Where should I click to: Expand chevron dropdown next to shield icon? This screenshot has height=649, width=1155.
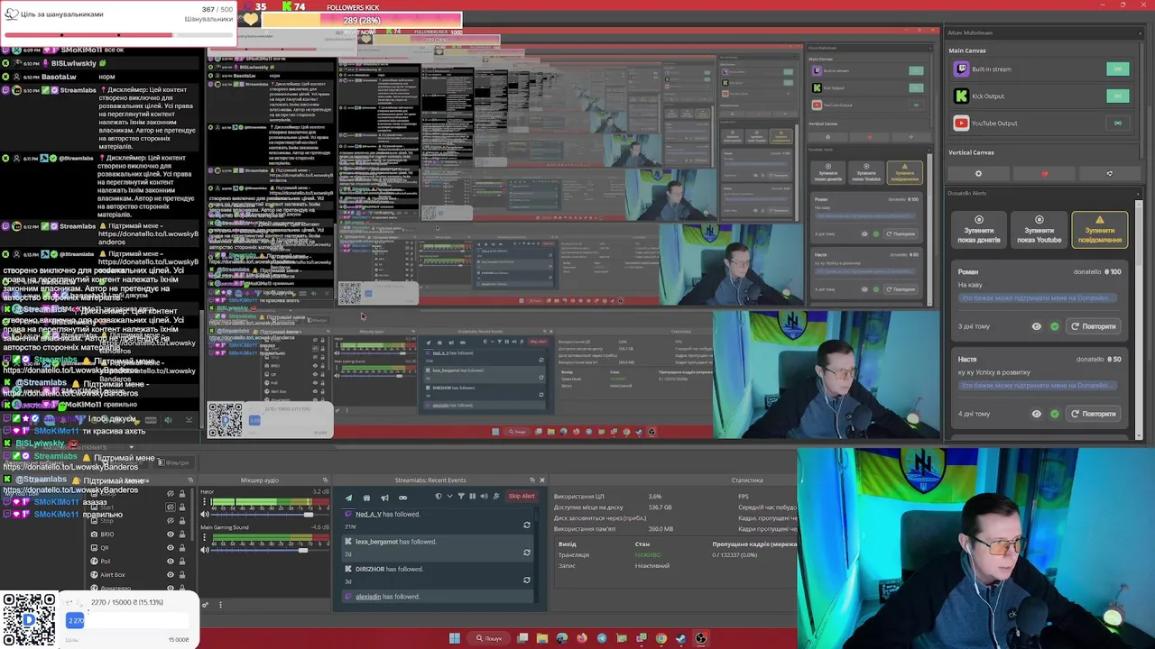point(449,496)
